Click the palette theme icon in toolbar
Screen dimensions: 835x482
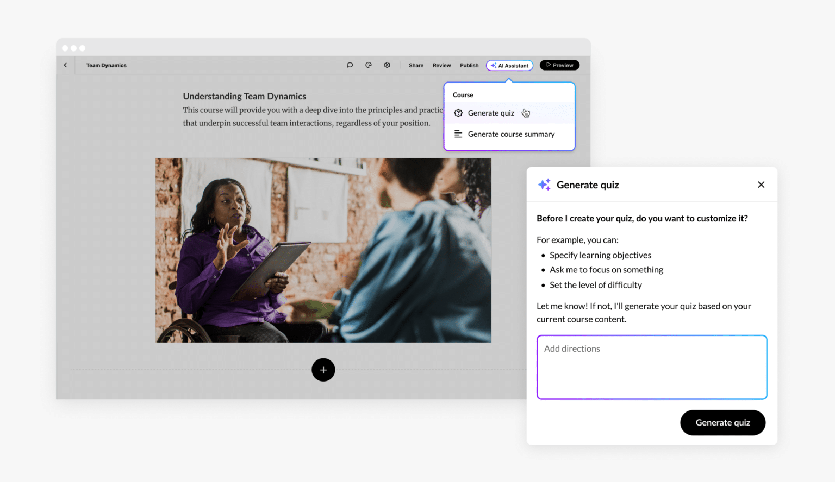click(369, 65)
